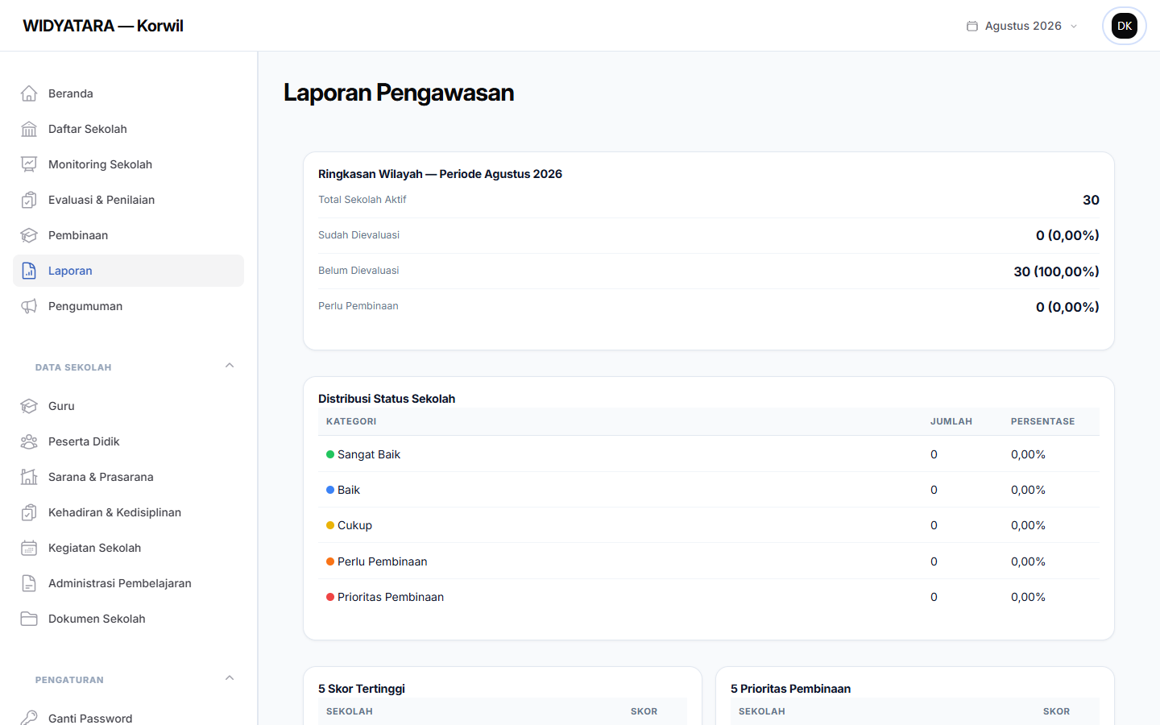Click the red Prioritas Pembinaan status dot
Screen dimensions: 1160x725
click(330, 597)
